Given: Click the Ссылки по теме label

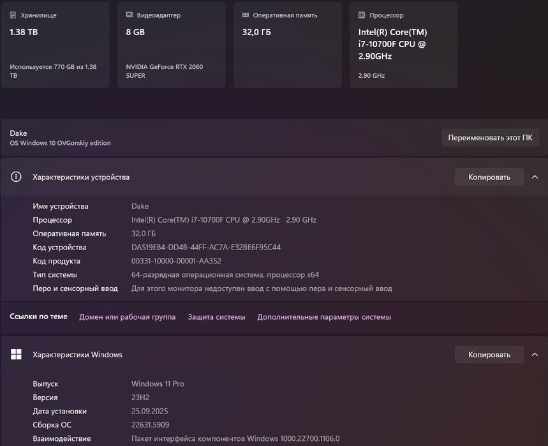Looking at the screenshot, I should [x=38, y=316].
